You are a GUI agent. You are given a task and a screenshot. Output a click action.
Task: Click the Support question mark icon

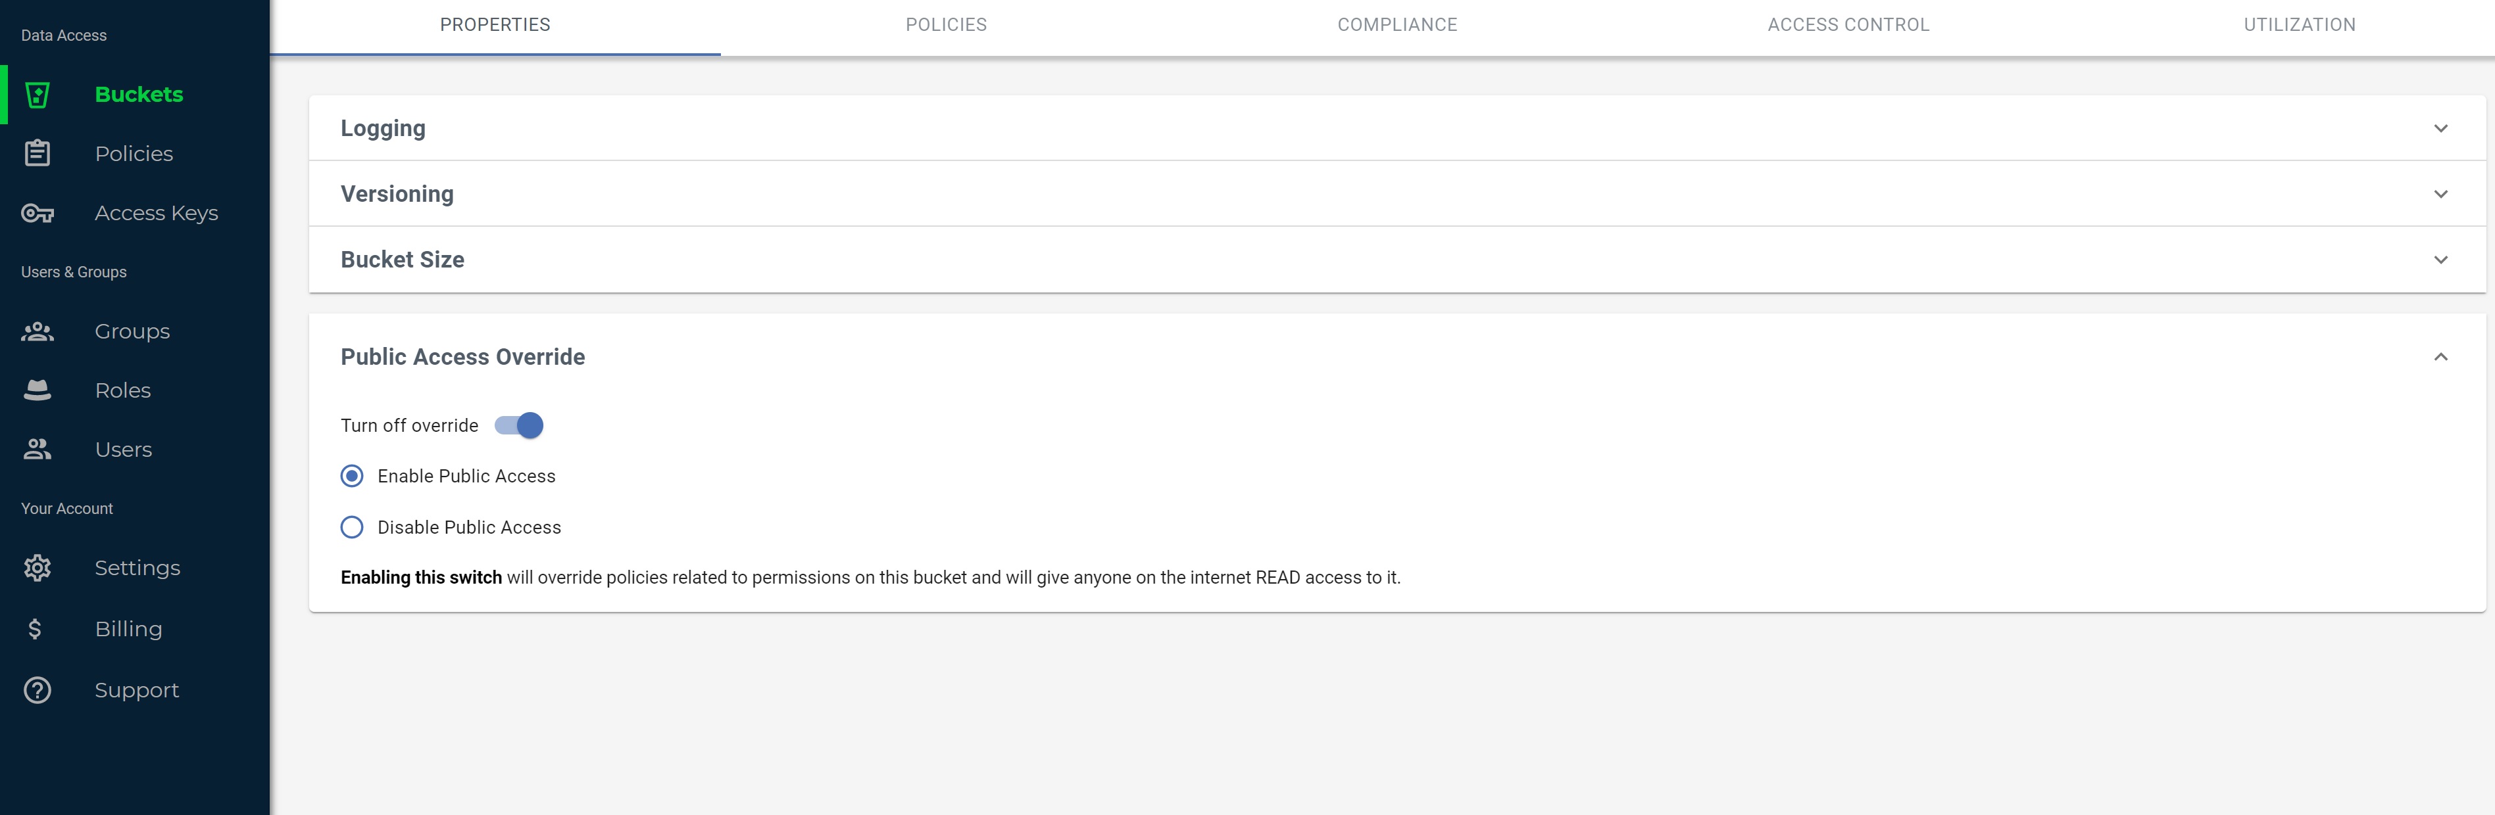click(37, 690)
